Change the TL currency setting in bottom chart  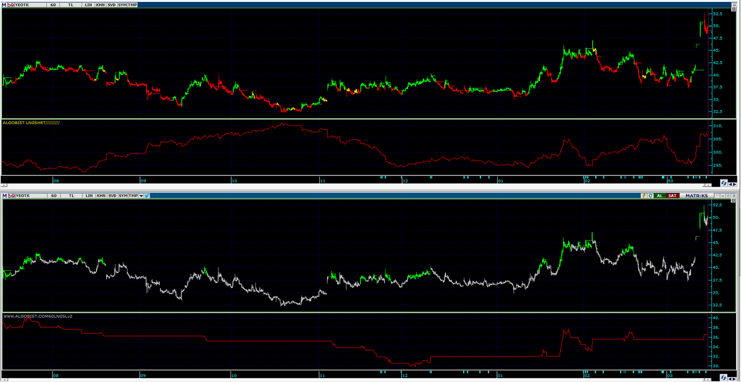[x=72, y=195]
